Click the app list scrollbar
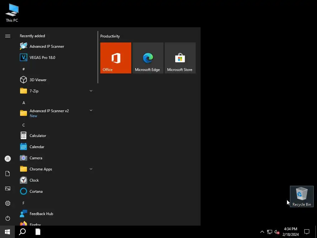Viewport: 317px width, 238px height. [98, 57]
